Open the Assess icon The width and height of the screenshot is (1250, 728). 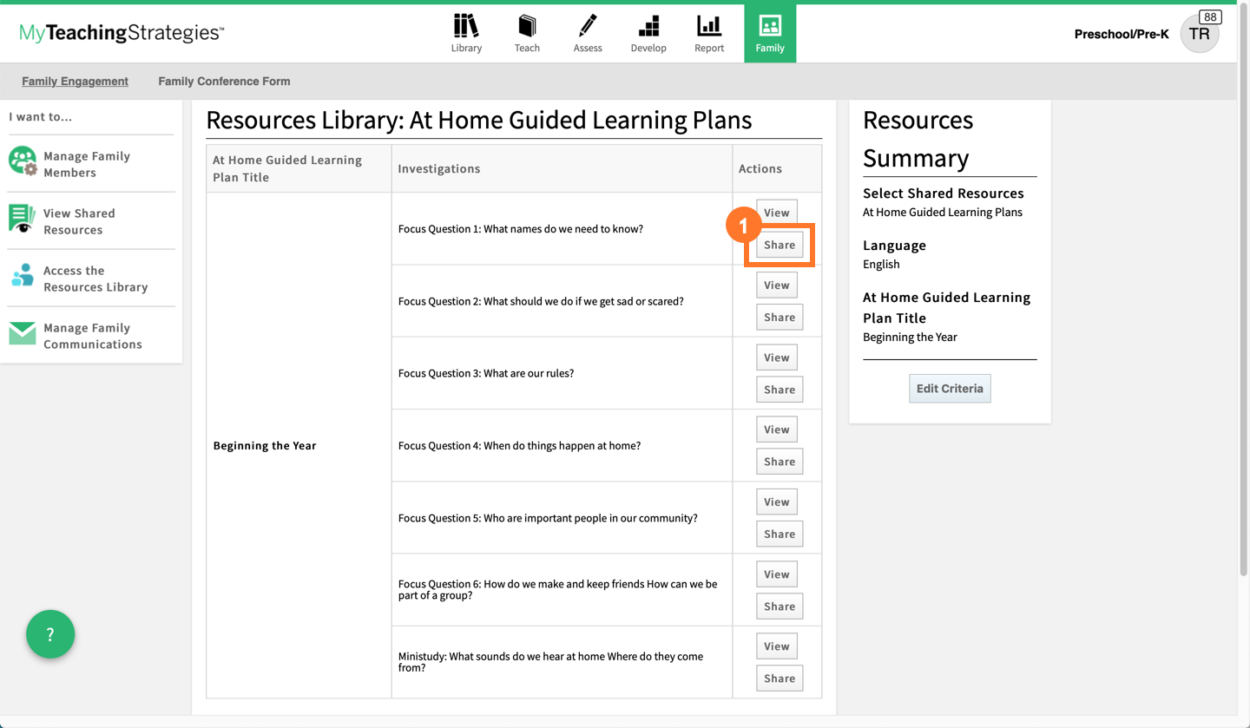tap(588, 33)
